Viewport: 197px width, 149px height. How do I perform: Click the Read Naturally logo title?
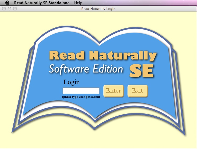click(x=103, y=56)
